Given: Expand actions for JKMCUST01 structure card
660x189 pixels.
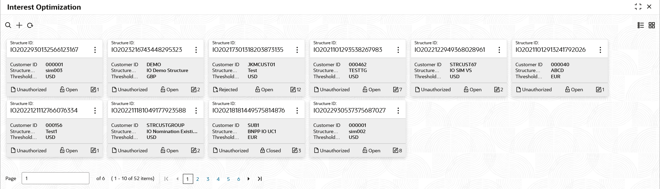Looking at the screenshot, I should point(297,50).
